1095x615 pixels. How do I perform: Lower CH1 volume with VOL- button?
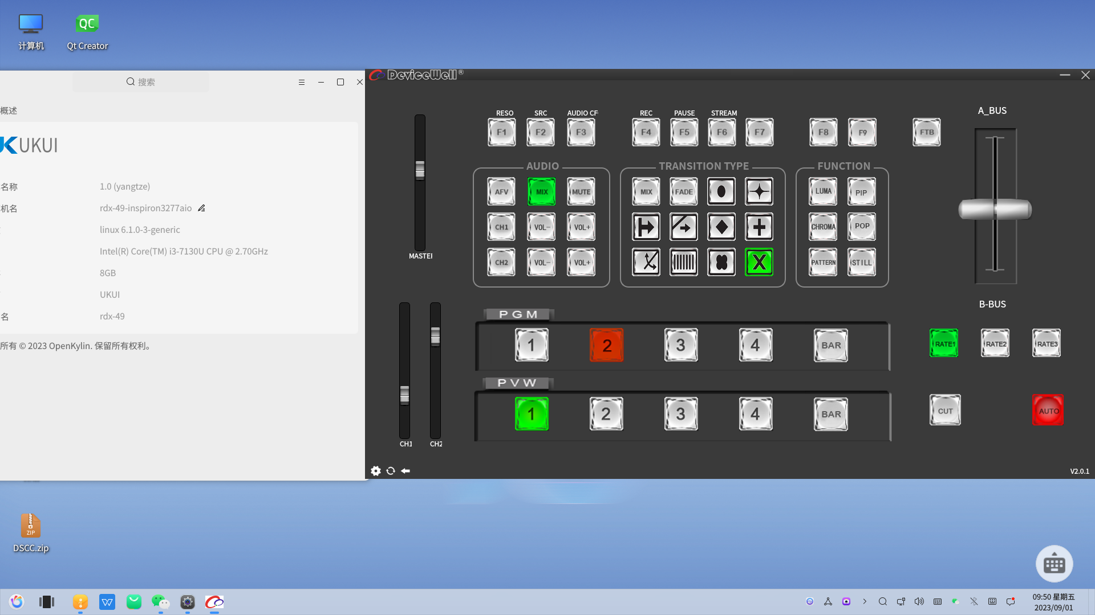pos(541,227)
